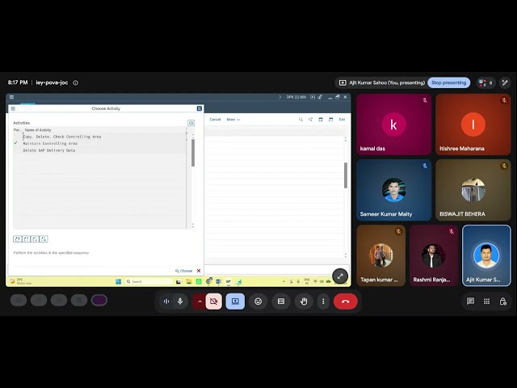Image resolution: width=517 pixels, height=388 pixels.
Task: Expand shared screen with fullscreen arrows button
Action: tap(340, 276)
